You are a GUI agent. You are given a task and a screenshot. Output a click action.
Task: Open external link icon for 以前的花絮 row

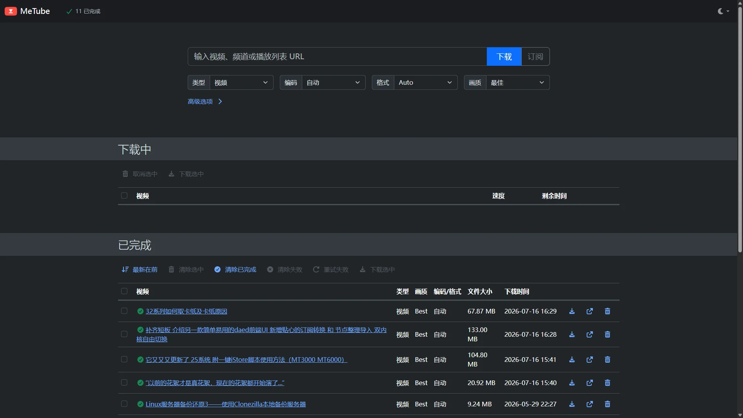coord(590,383)
